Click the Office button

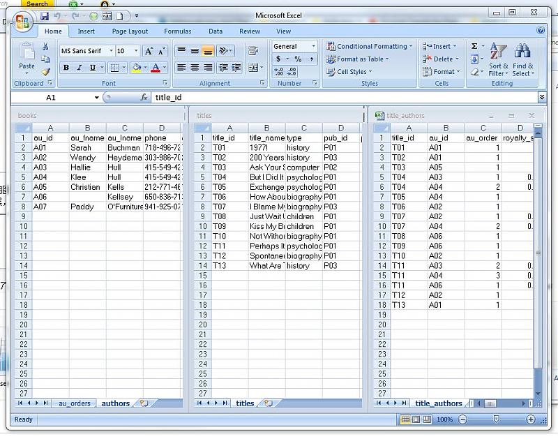click(x=22, y=22)
